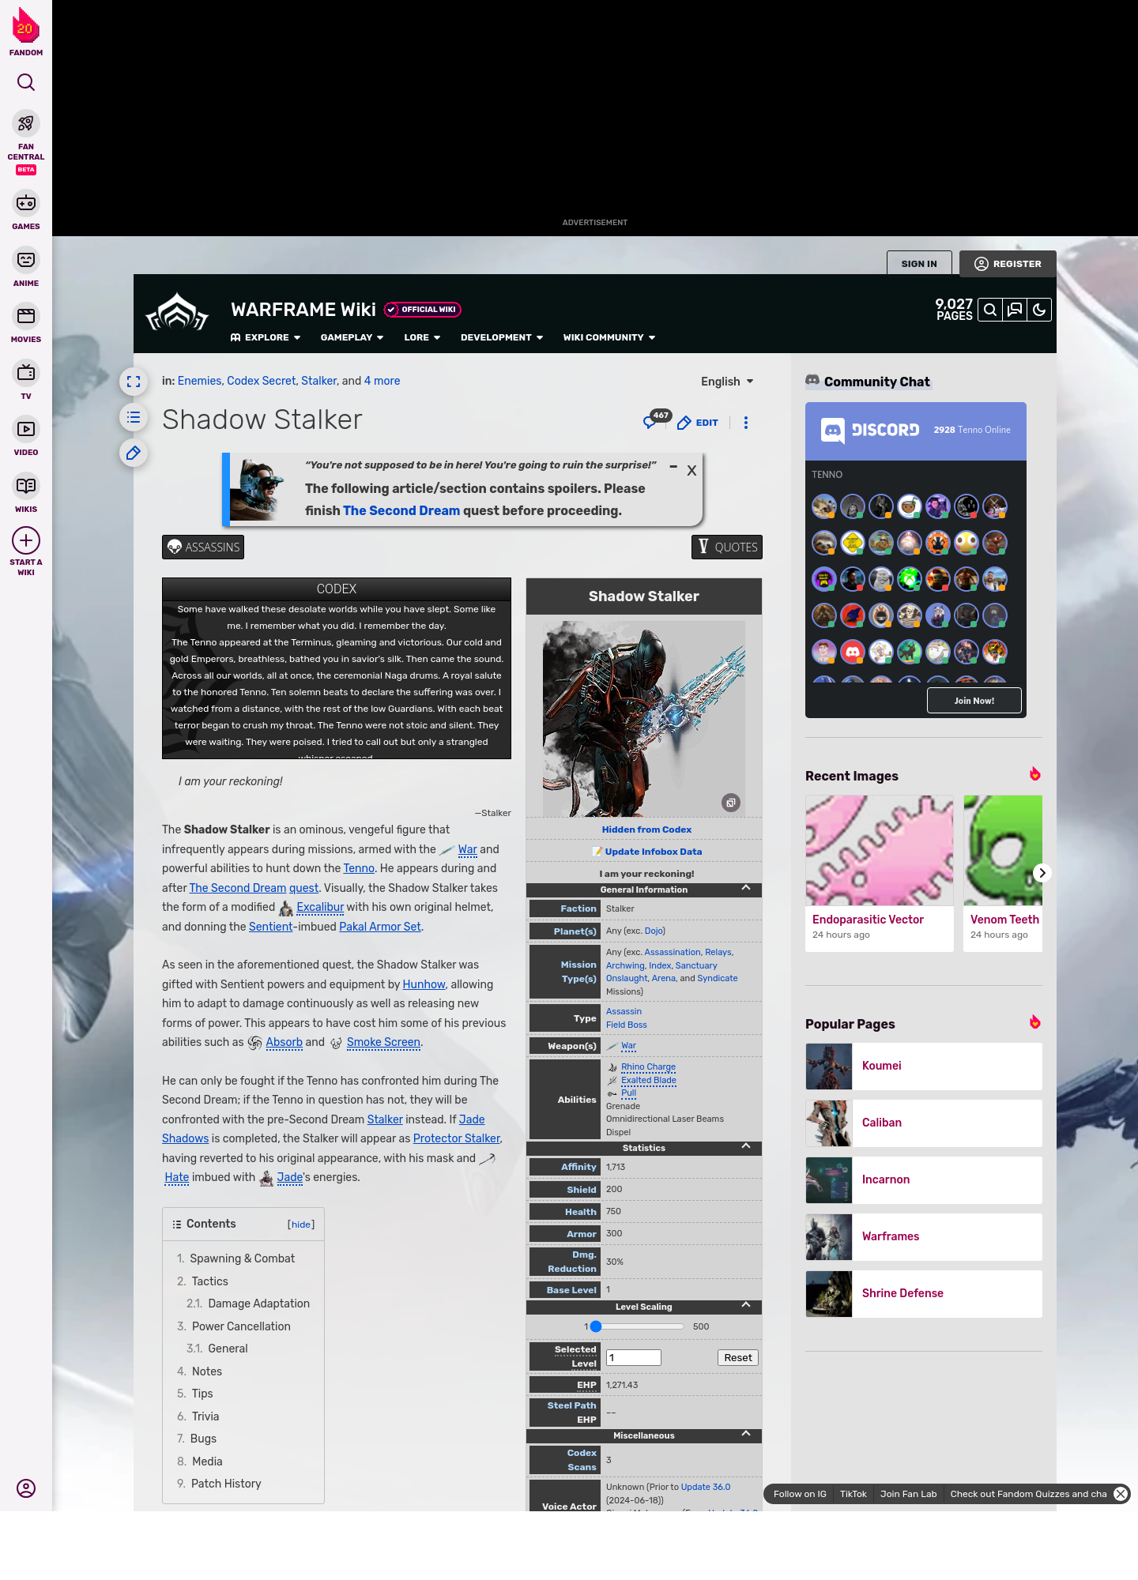Open the TV section icon
Screen dimensions: 1138x1580
click(x=26, y=372)
